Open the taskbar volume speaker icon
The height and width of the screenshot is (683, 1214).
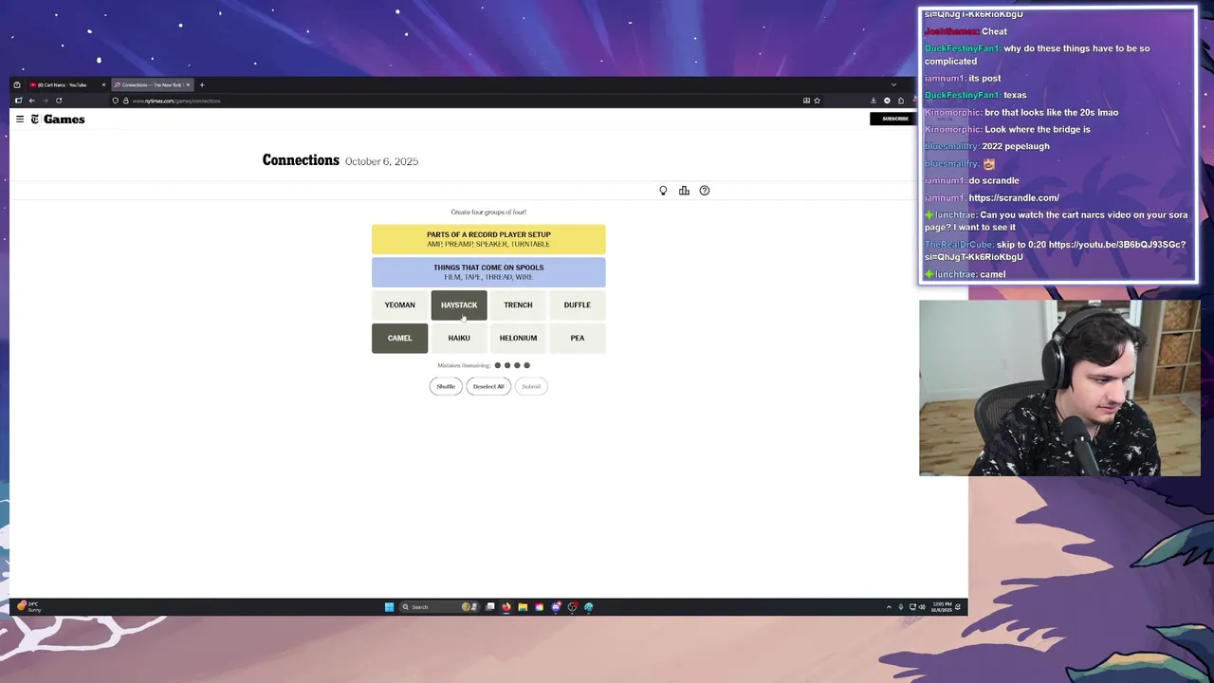[922, 607]
